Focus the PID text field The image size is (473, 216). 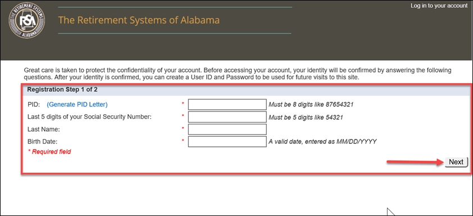(227, 105)
